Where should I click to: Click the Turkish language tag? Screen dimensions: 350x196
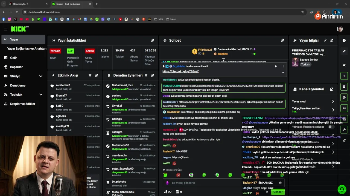point(306,65)
